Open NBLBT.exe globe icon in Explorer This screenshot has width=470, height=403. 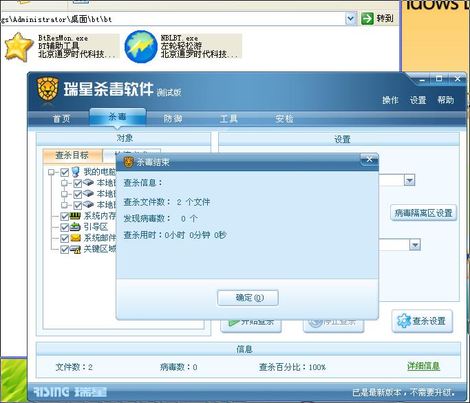[141, 47]
